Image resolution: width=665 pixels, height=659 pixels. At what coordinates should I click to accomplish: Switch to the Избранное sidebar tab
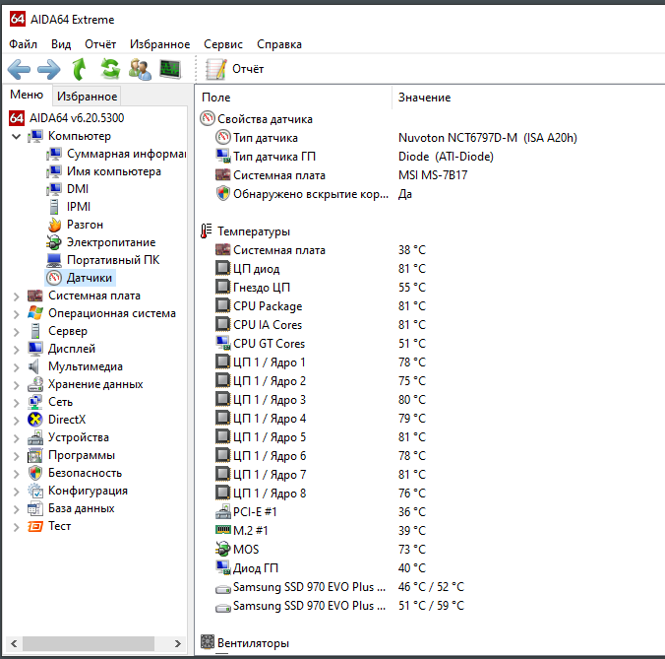[x=87, y=97]
